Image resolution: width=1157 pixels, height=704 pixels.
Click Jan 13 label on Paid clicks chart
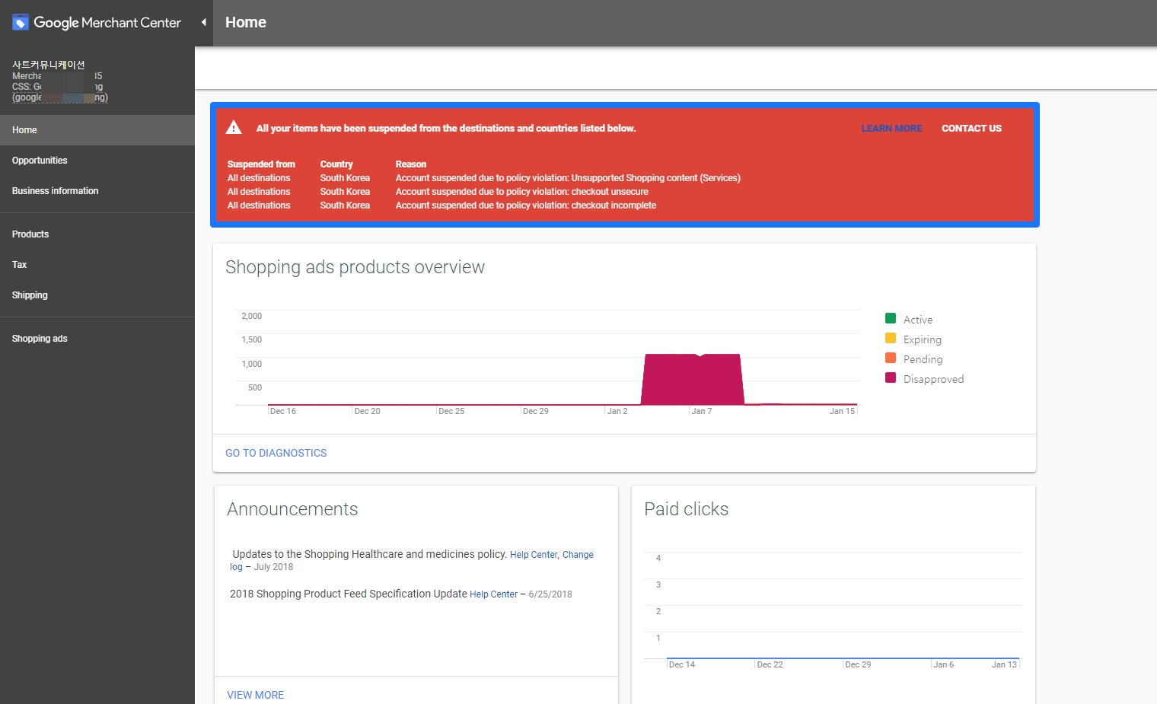(1004, 664)
